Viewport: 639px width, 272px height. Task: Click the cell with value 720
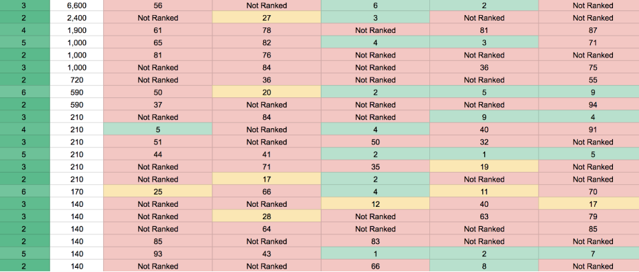coord(77,79)
